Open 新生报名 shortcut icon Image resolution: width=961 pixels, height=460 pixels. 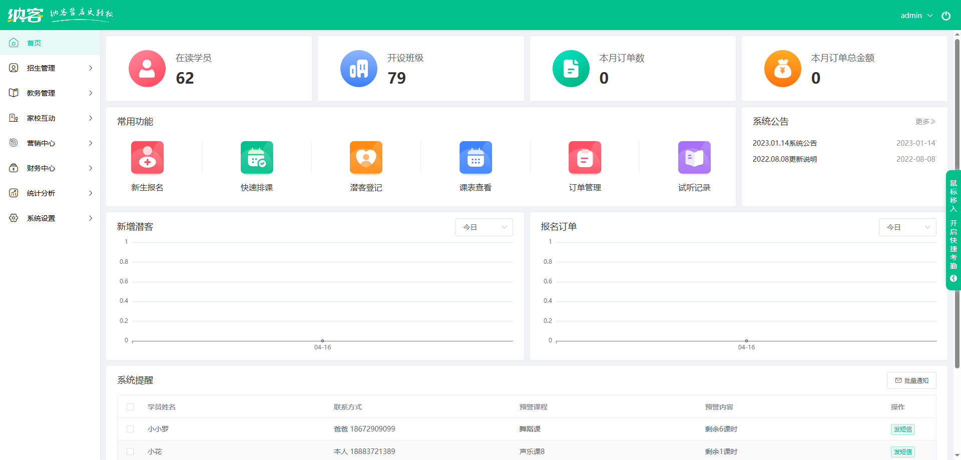tap(147, 158)
